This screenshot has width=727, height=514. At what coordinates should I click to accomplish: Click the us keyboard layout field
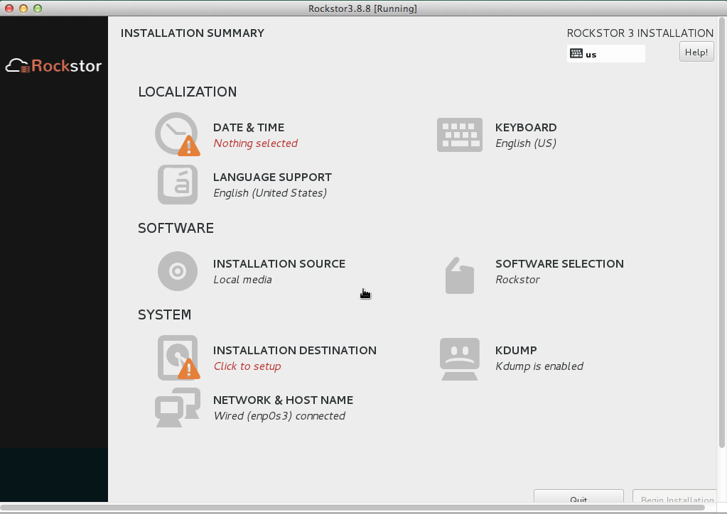coord(606,54)
